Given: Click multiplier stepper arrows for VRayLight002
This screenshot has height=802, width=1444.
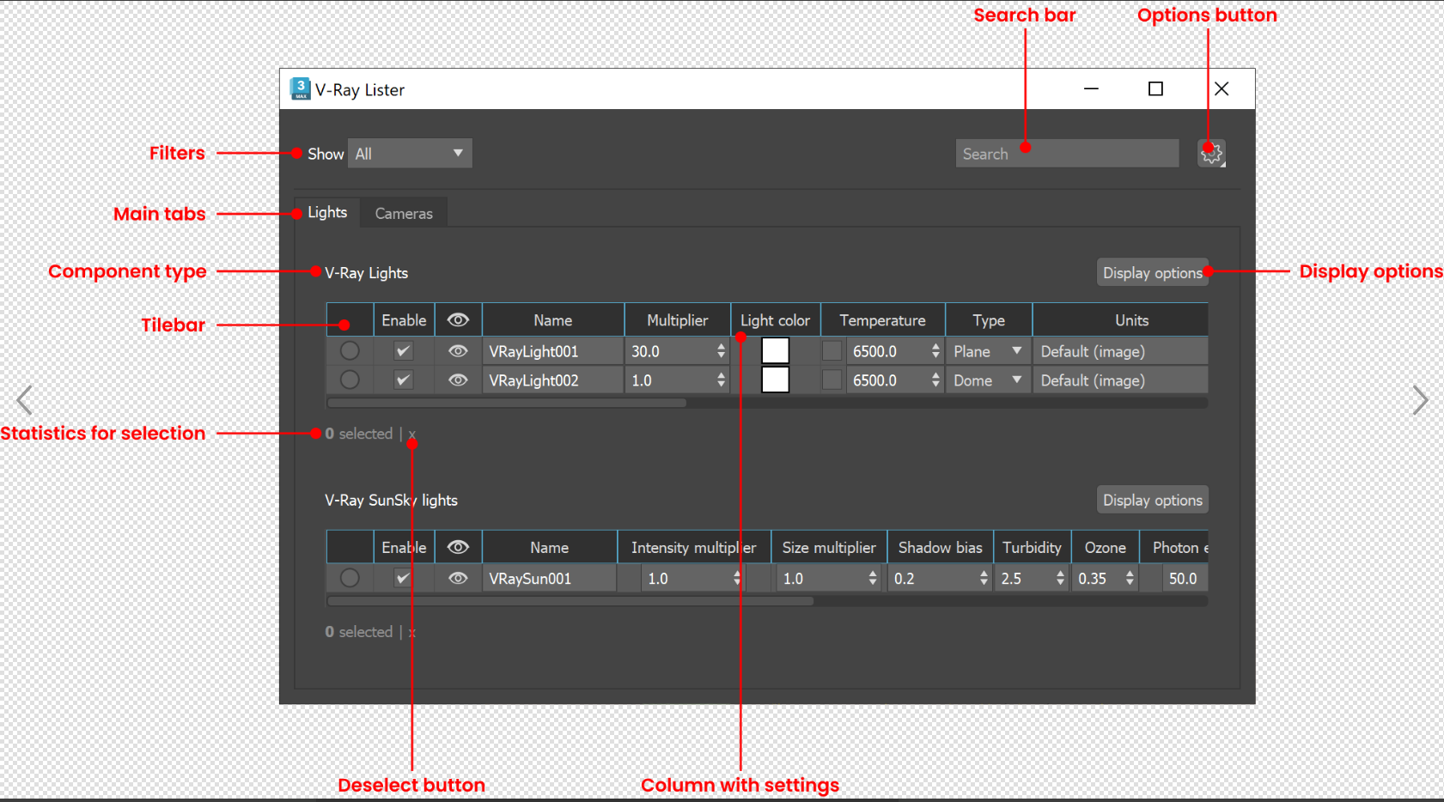Looking at the screenshot, I should pos(721,380).
